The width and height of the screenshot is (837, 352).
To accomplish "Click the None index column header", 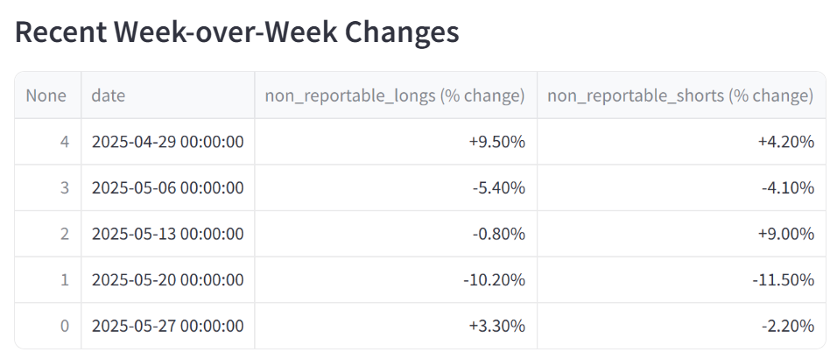I will [x=48, y=95].
